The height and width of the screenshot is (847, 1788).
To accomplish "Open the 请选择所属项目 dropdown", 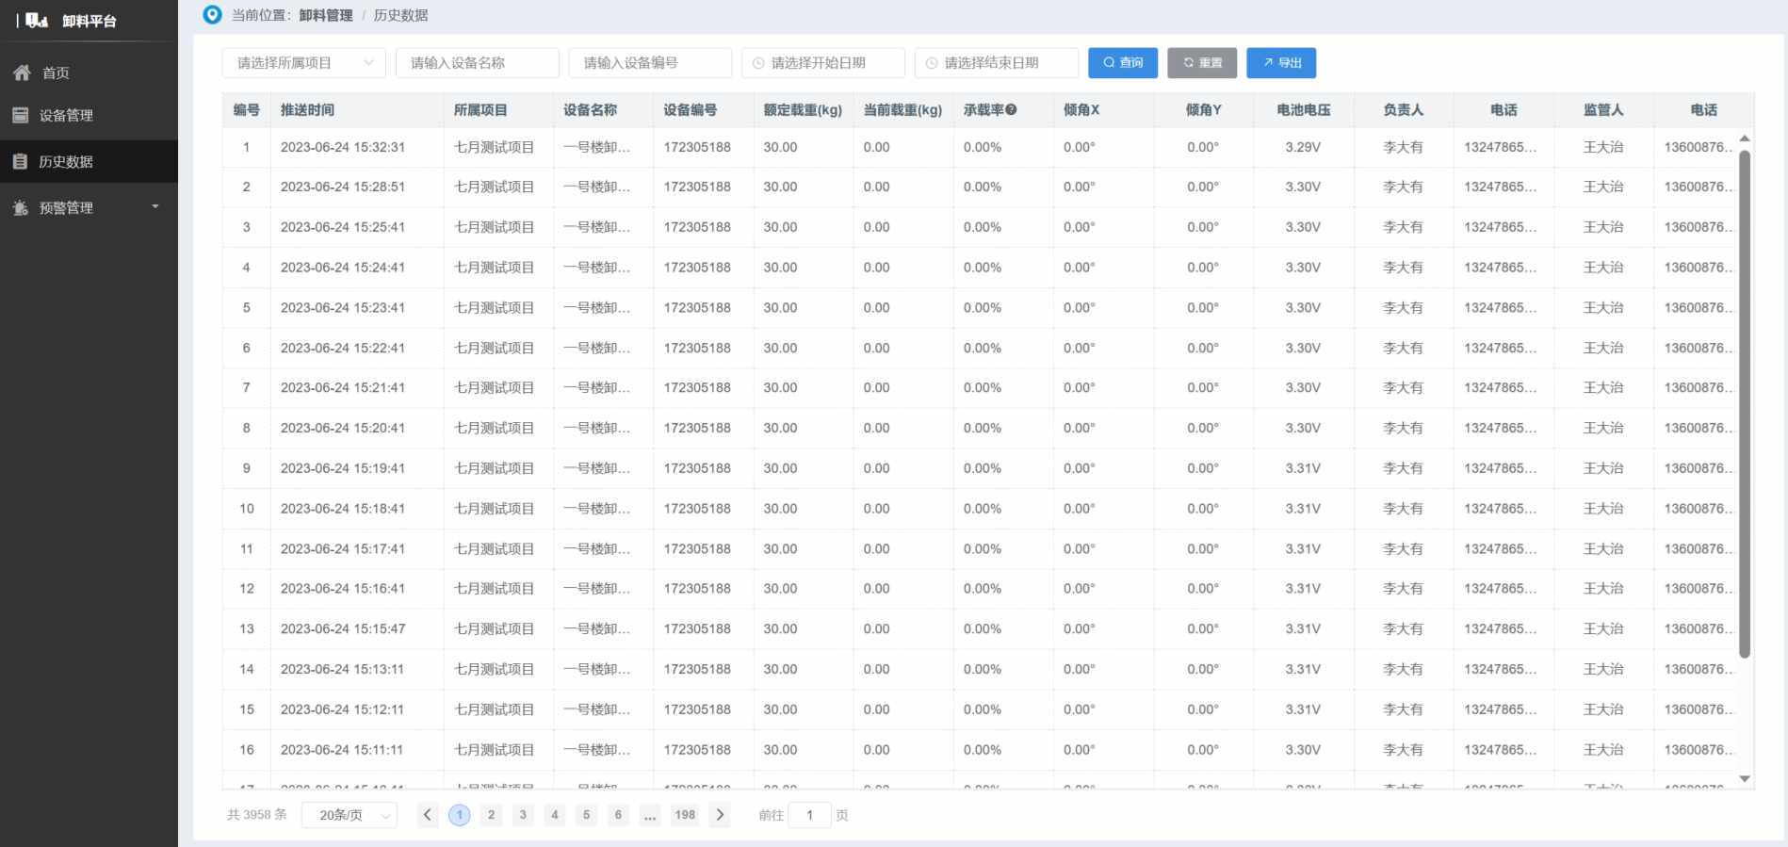I will (303, 63).
